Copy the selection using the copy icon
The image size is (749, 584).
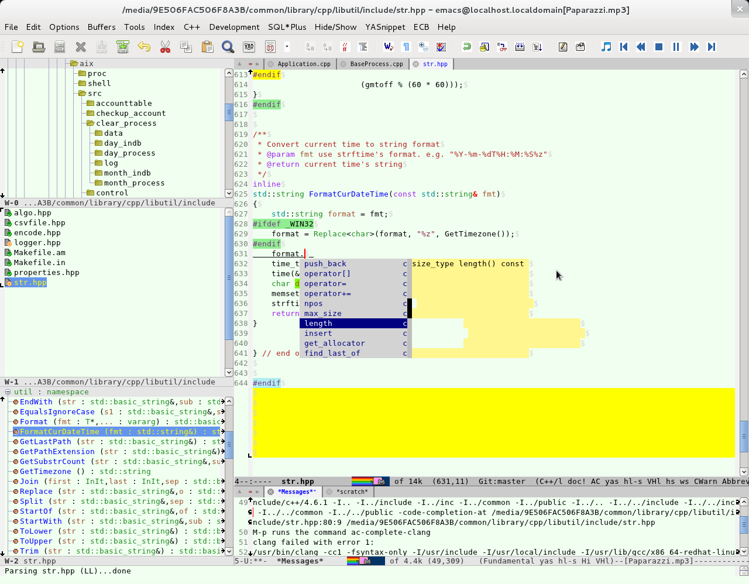(186, 47)
